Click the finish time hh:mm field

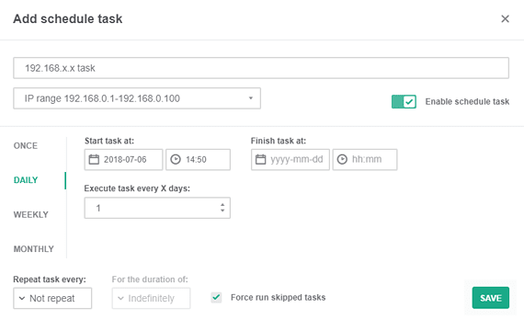[365, 159]
